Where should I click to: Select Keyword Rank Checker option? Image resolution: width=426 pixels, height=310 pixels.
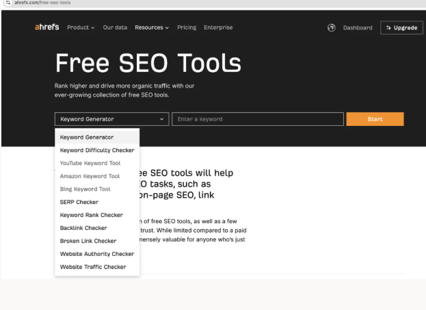pos(97,215)
